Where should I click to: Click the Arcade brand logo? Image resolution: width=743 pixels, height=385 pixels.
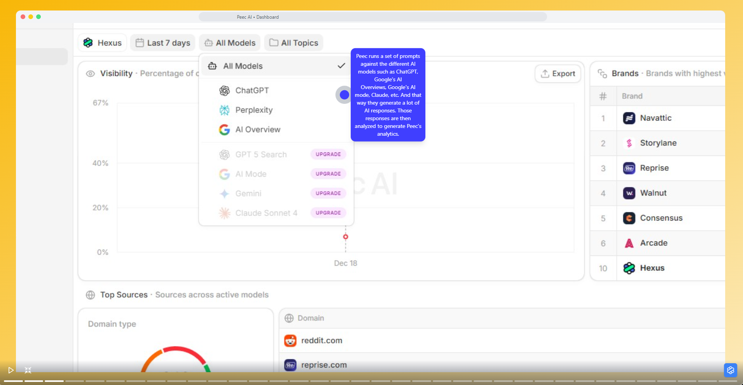(x=629, y=243)
